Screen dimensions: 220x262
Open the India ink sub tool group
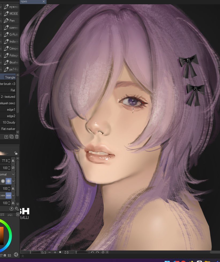pos(11,42)
